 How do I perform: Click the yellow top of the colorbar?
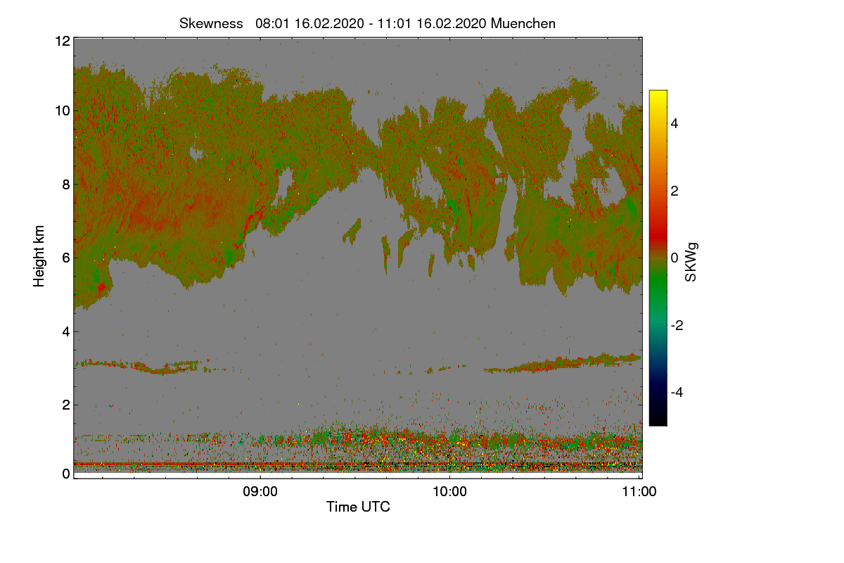coord(658,96)
